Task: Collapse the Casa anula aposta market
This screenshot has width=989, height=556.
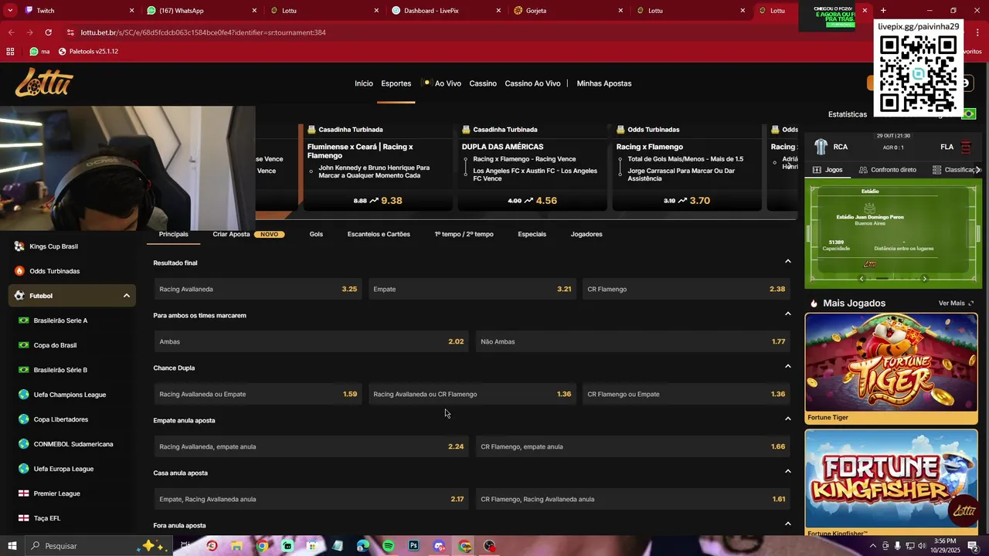Action: [788, 472]
